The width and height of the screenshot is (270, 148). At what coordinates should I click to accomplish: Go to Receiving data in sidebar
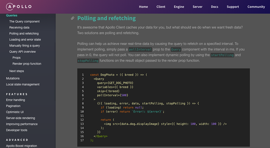point(19,27)
